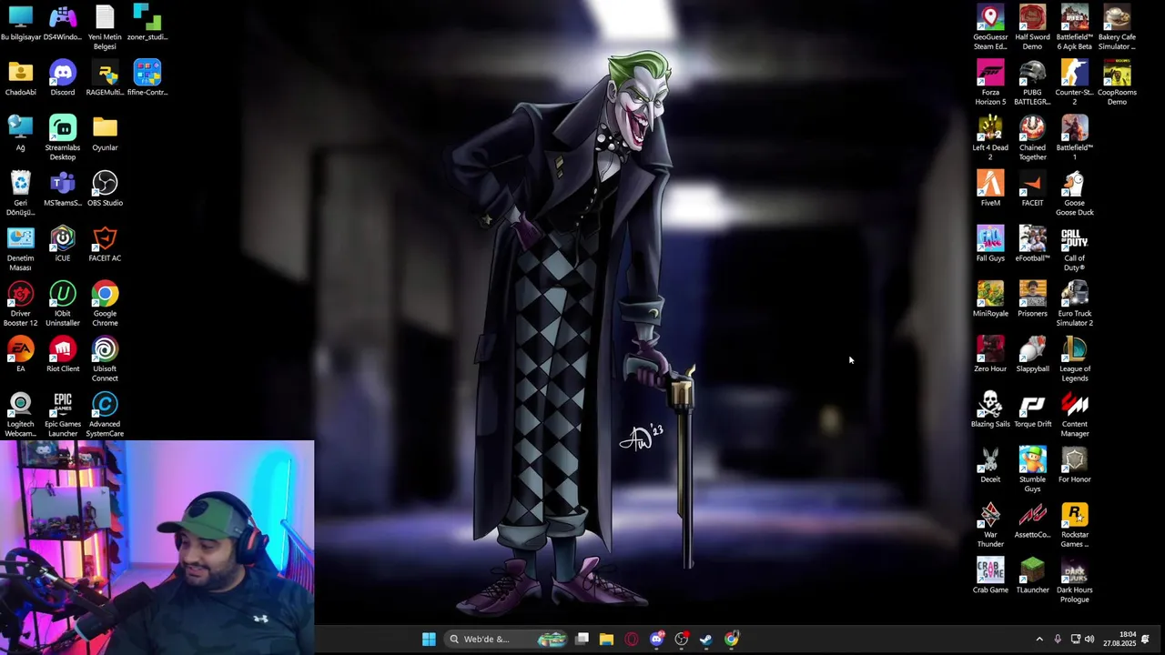Open IObit Uninstaller shortcut

(x=63, y=304)
